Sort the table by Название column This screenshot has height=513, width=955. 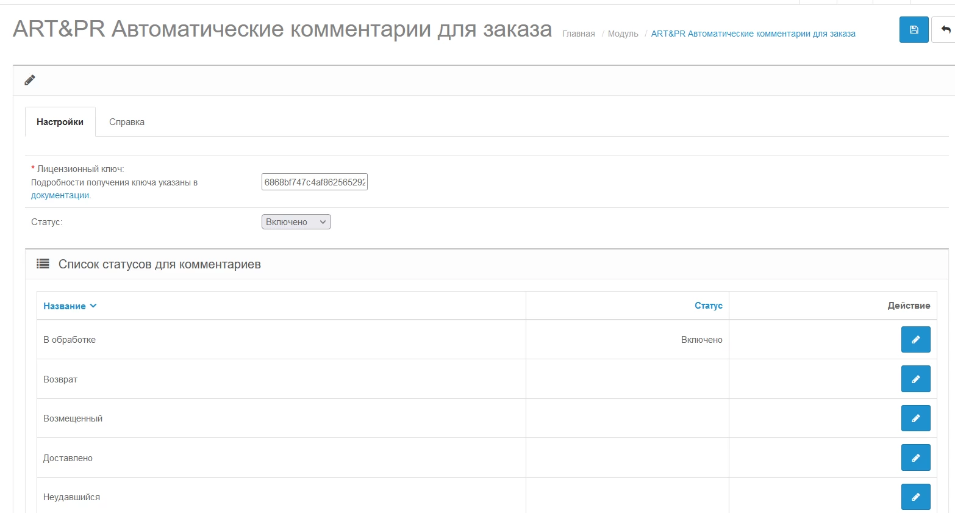point(70,306)
